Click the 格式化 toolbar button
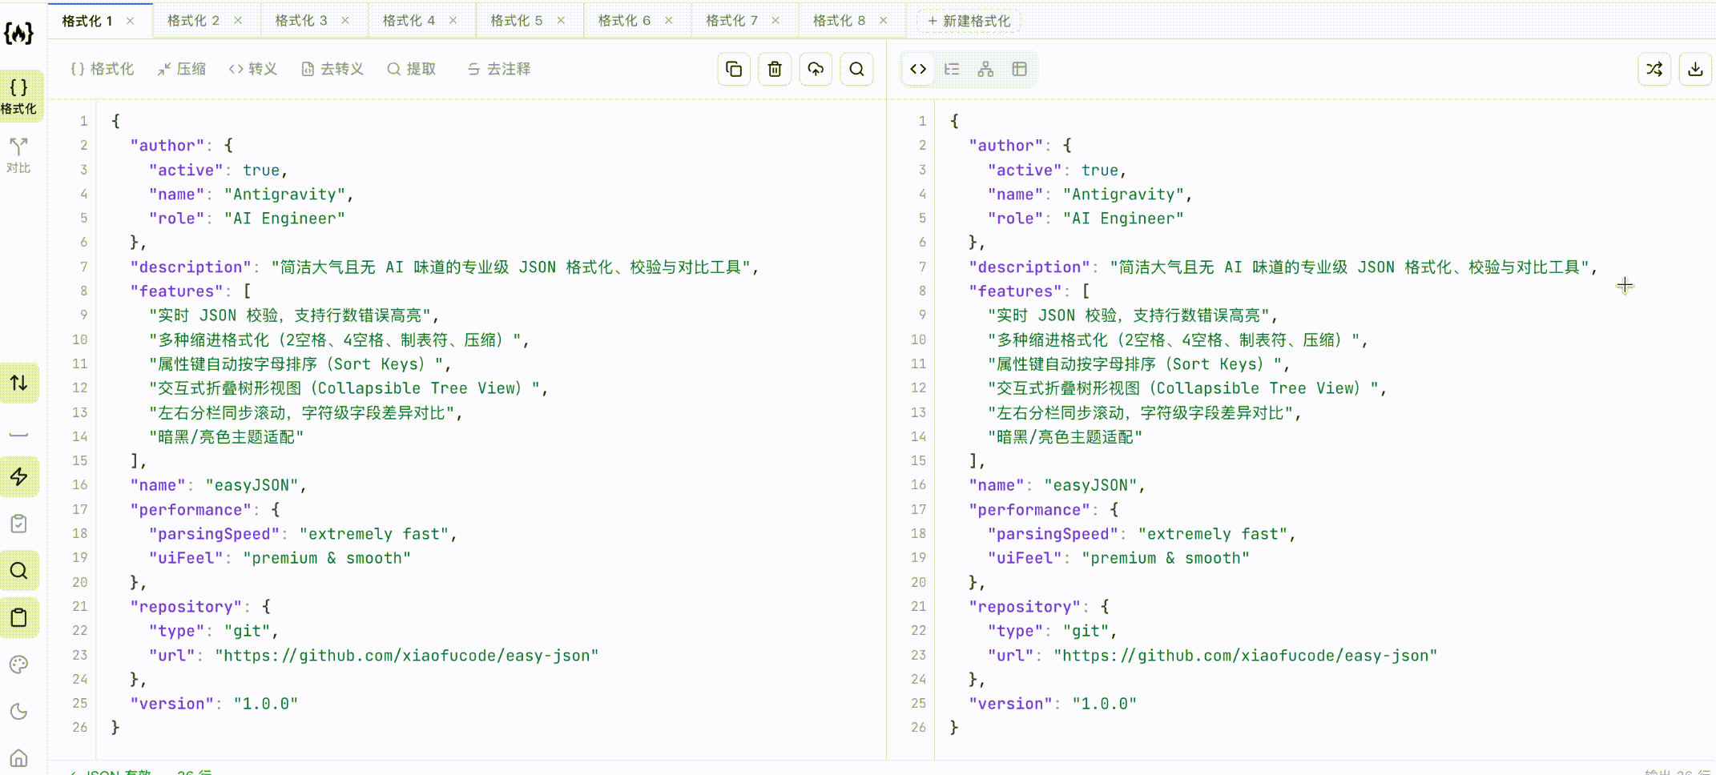Screen dimensions: 1716x775 (103, 69)
